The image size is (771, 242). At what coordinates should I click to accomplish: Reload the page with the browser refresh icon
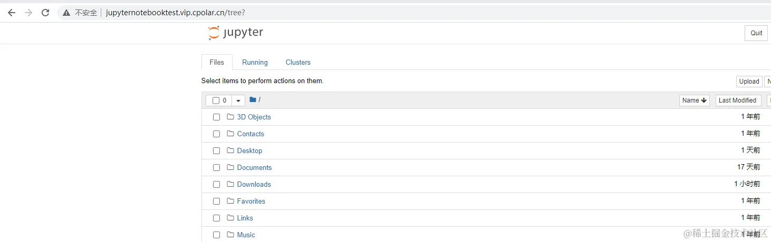[x=45, y=13]
